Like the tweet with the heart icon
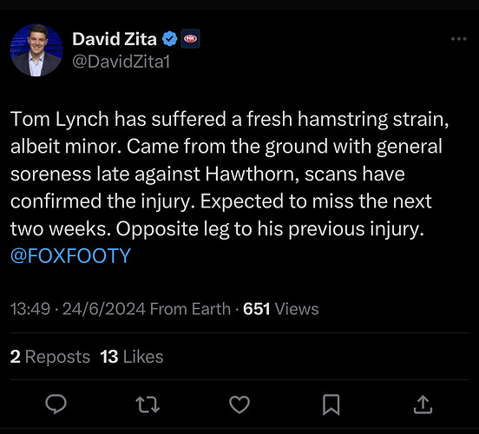The width and height of the screenshot is (479, 434). (x=239, y=404)
